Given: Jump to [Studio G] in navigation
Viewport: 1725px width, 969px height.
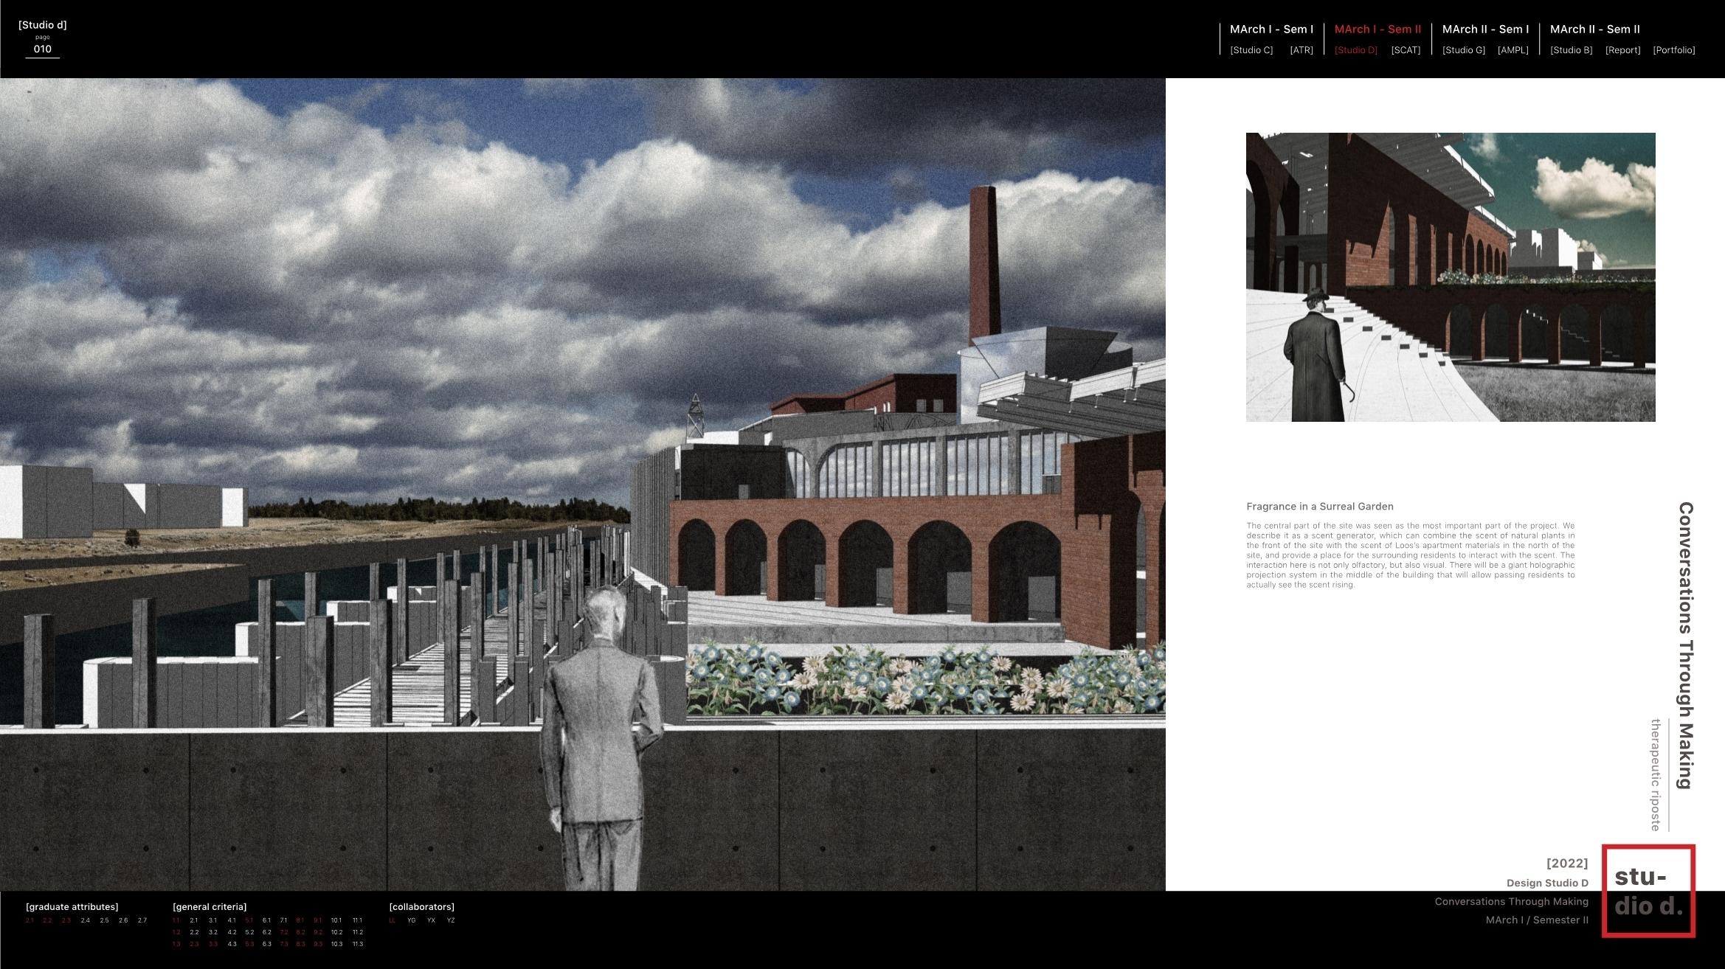Looking at the screenshot, I should (x=1463, y=50).
